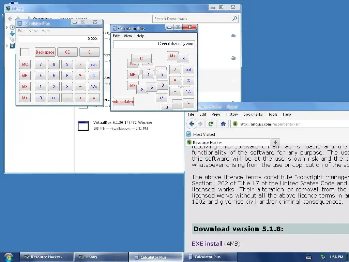Open the browser Bookmarks menu
The width and height of the screenshot is (349, 262).
tap(253, 114)
